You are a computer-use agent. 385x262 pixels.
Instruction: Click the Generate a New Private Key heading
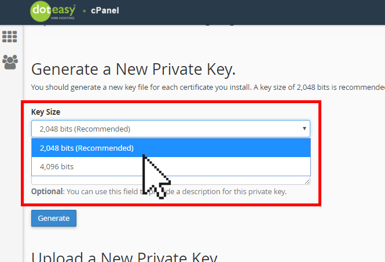133,70
